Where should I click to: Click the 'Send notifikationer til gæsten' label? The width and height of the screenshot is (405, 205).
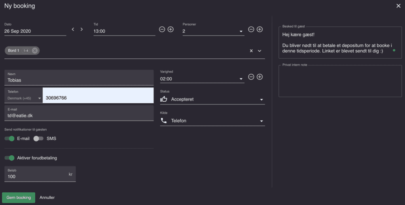point(26,130)
